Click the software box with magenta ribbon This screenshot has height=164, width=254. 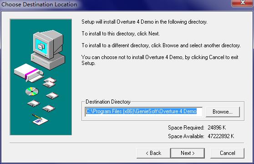[x=29, y=72]
